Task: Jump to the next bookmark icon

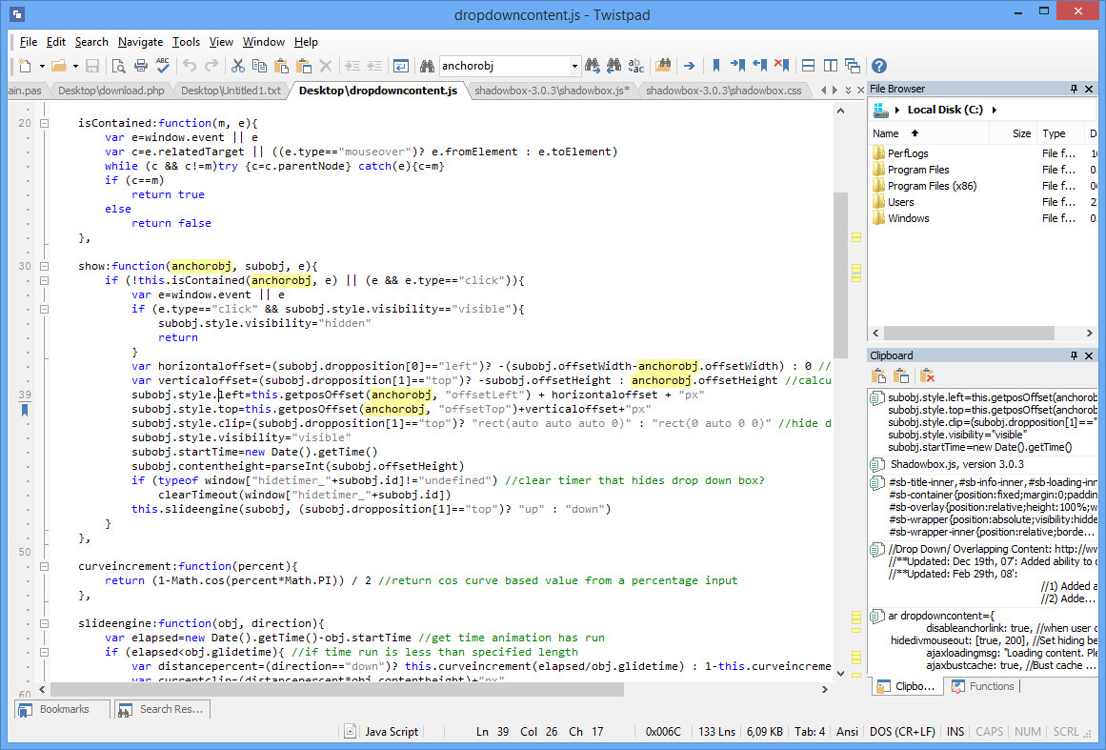Action: (737, 66)
